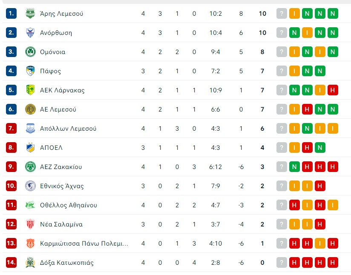Click the Άρης Λεμεσού club crest

(30, 14)
